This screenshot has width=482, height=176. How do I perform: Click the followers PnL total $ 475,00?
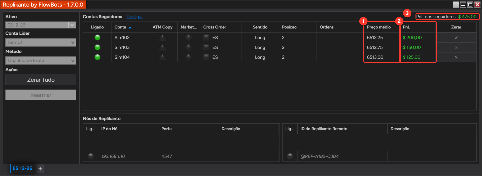tap(467, 17)
